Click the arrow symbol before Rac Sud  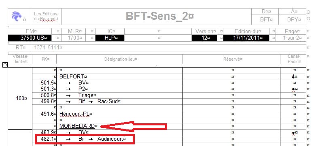pyautogui.click(x=91, y=102)
